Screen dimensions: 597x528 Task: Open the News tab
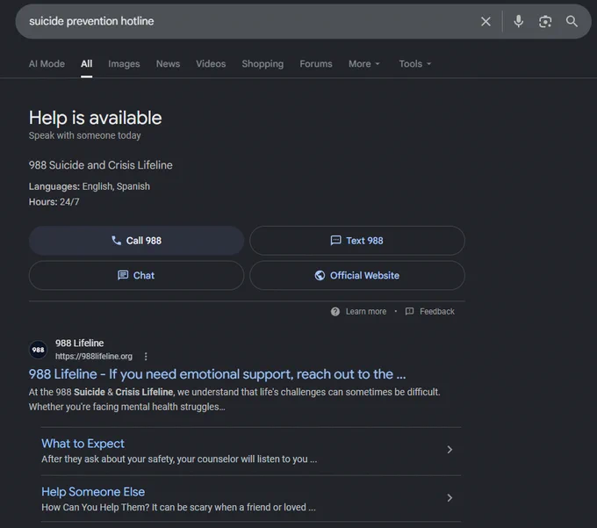(168, 63)
